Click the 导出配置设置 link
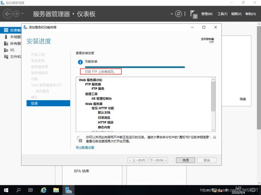The image size is (261, 195). click(85, 147)
